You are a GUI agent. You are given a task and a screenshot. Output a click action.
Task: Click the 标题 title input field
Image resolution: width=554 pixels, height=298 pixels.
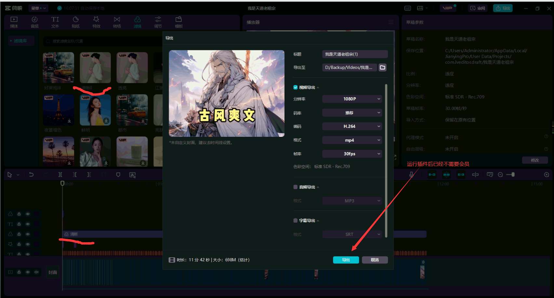[x=354, y=54]
